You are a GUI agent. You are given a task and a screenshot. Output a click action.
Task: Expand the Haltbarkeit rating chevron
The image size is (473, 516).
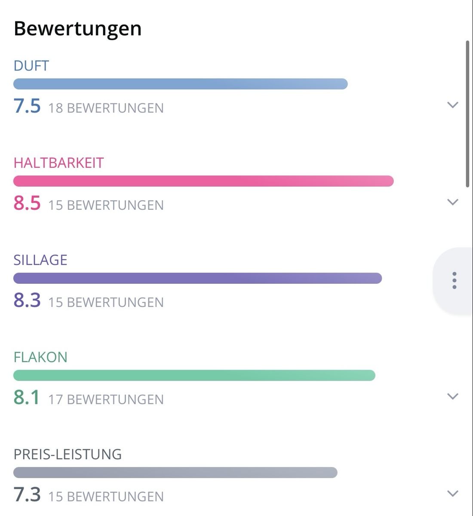tap(453, 202)
